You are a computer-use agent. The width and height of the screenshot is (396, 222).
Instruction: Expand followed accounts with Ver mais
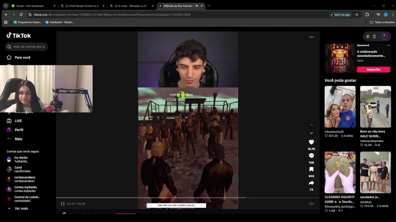coord(18,208)
